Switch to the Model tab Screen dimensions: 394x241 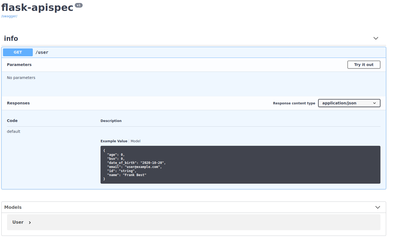point(135,141)
